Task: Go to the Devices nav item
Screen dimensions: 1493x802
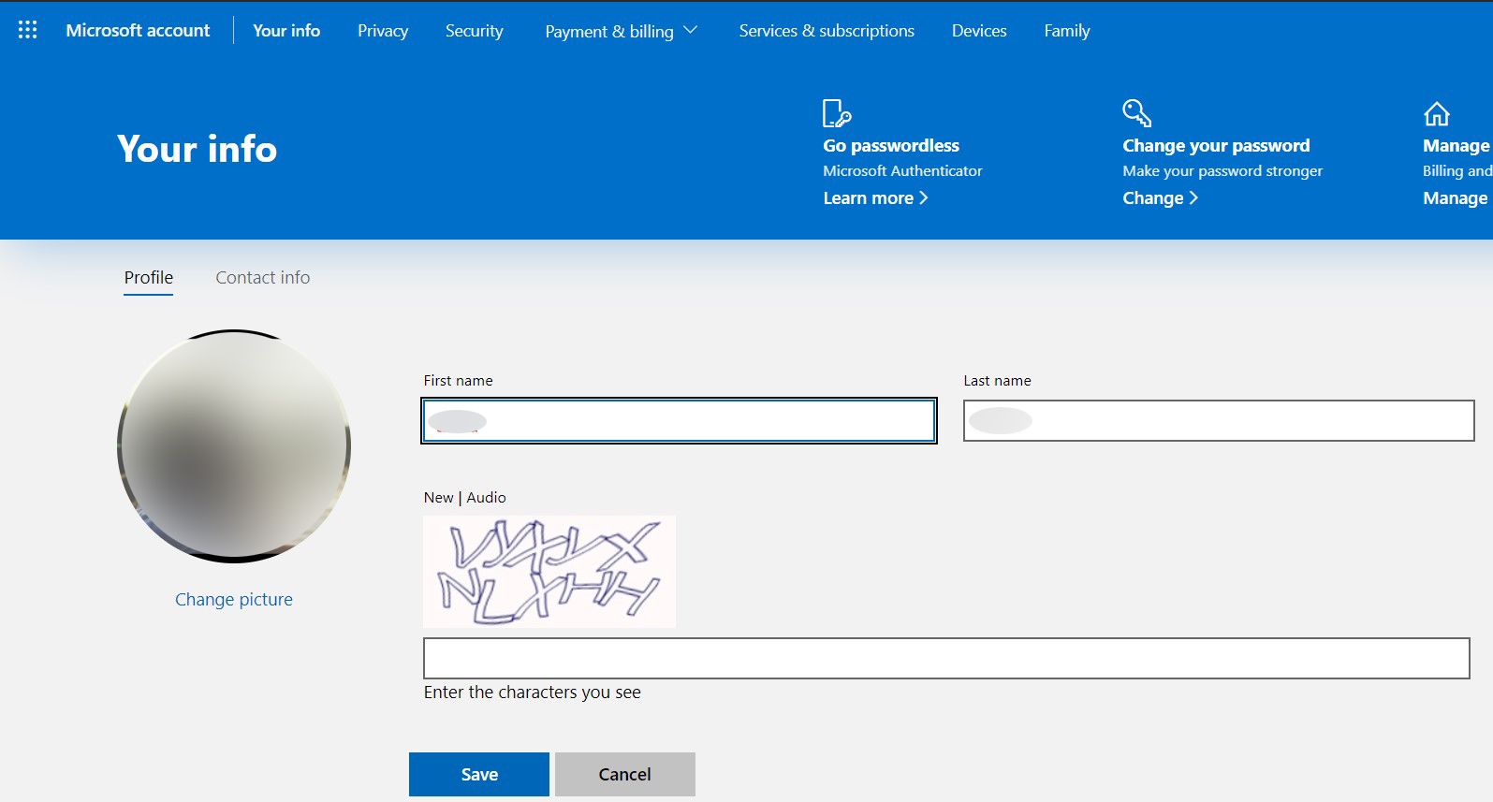Action: pyautogui.click(x=979, y=31)
